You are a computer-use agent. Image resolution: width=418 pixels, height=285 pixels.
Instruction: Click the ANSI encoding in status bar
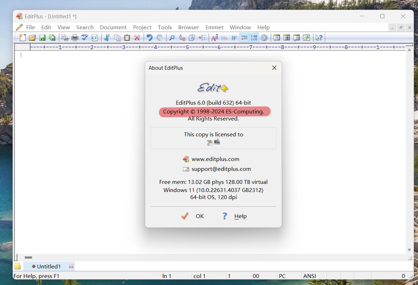309,276
